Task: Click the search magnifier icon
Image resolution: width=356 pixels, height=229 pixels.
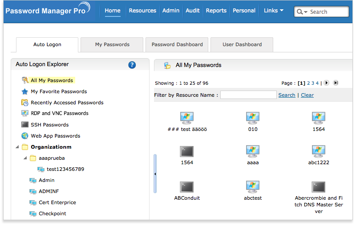Action: pos(301,12)
